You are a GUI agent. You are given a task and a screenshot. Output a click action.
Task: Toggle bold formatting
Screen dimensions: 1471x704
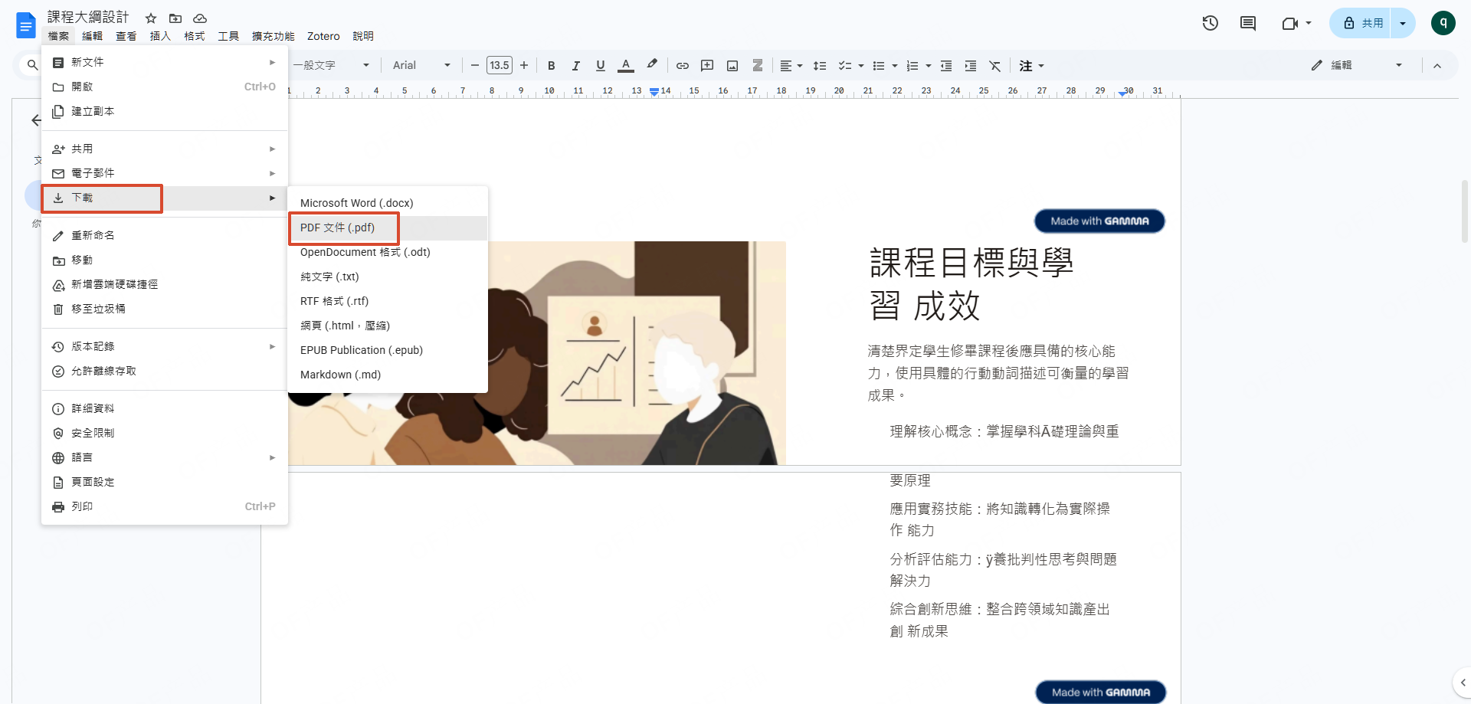point(551,65)
